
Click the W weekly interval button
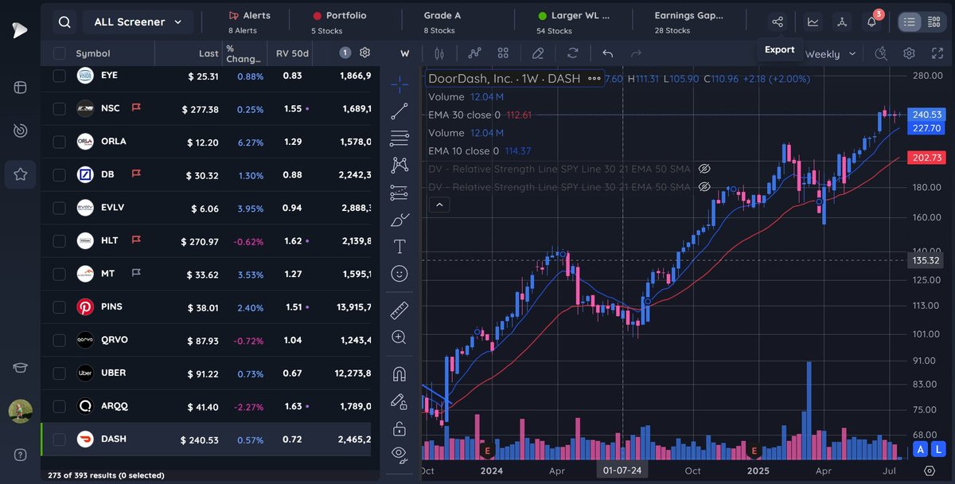(x=404, y=53)
